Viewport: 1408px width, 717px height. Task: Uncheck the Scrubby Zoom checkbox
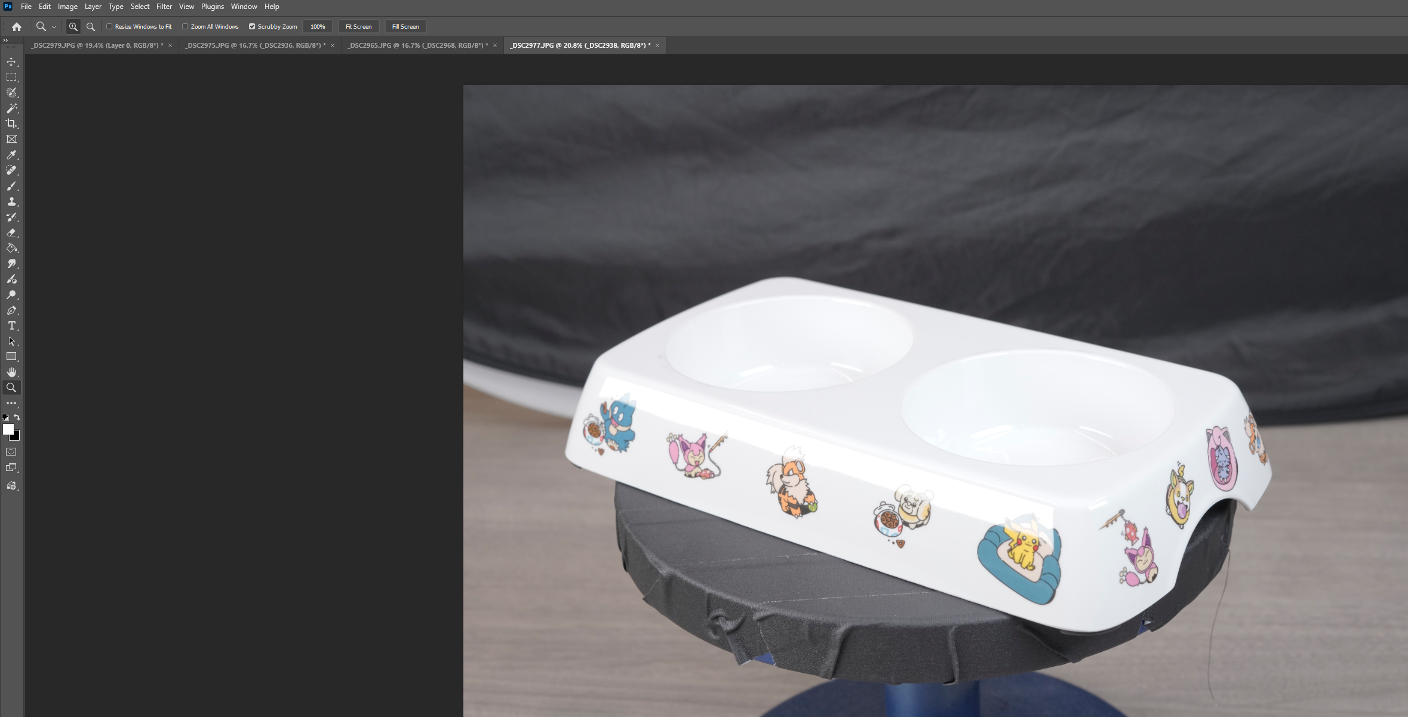252,27
